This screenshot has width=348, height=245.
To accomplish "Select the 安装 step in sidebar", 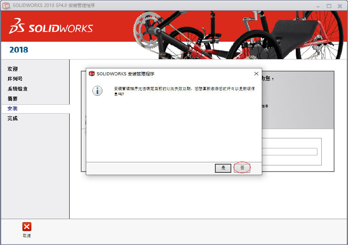I will [12, 109].
